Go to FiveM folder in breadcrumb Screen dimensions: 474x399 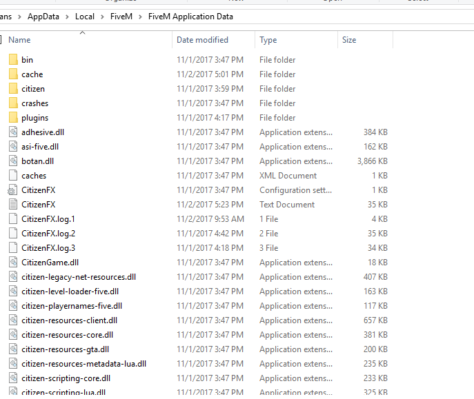[x=121, y=17]
